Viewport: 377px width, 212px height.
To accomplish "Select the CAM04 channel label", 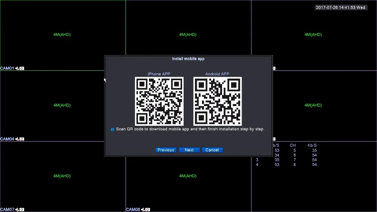I will click(7, 139).
